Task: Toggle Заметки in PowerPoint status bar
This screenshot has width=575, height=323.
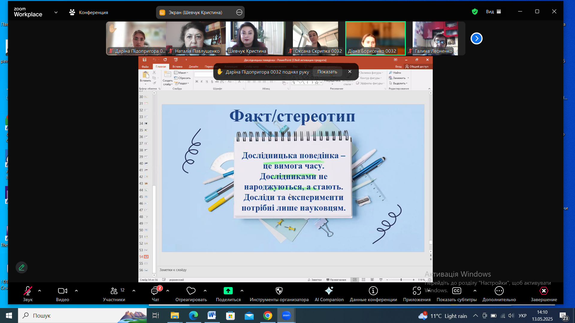Action: click(x=315, y=280)
